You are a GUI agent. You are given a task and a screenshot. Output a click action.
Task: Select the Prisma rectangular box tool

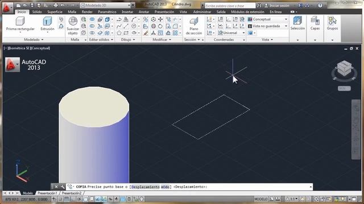point(20,24)
